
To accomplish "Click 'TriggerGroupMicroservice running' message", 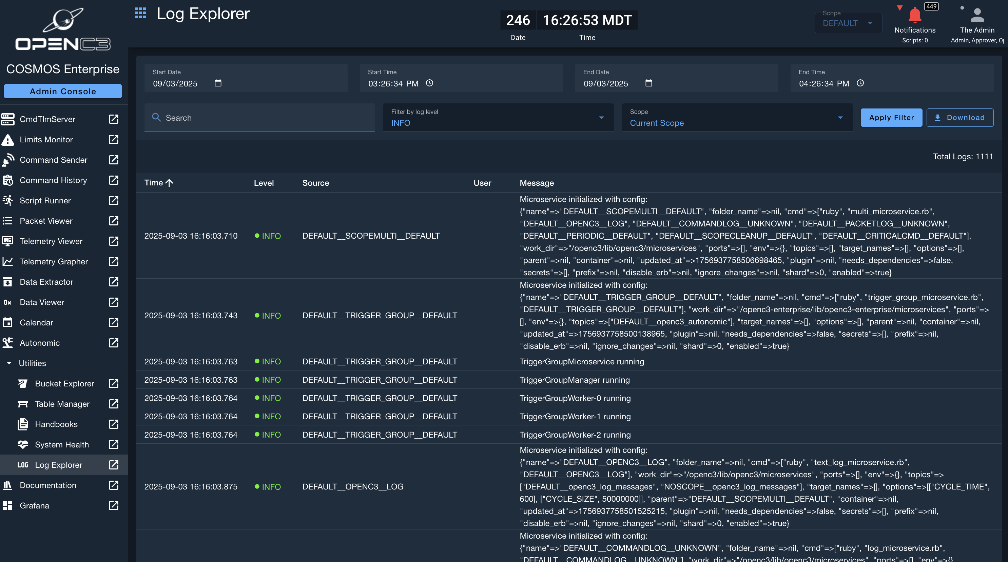I will (581, 362).
